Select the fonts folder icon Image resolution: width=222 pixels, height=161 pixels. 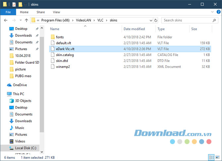tap(53, 37)
